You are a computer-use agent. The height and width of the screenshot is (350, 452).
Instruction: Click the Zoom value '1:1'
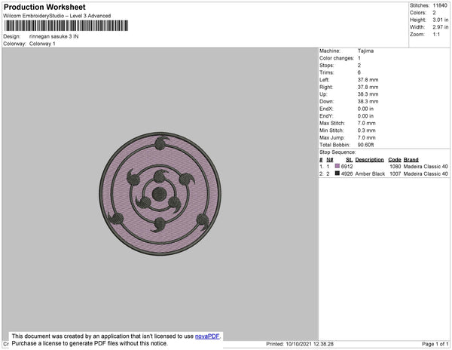[x=436, y=35]
